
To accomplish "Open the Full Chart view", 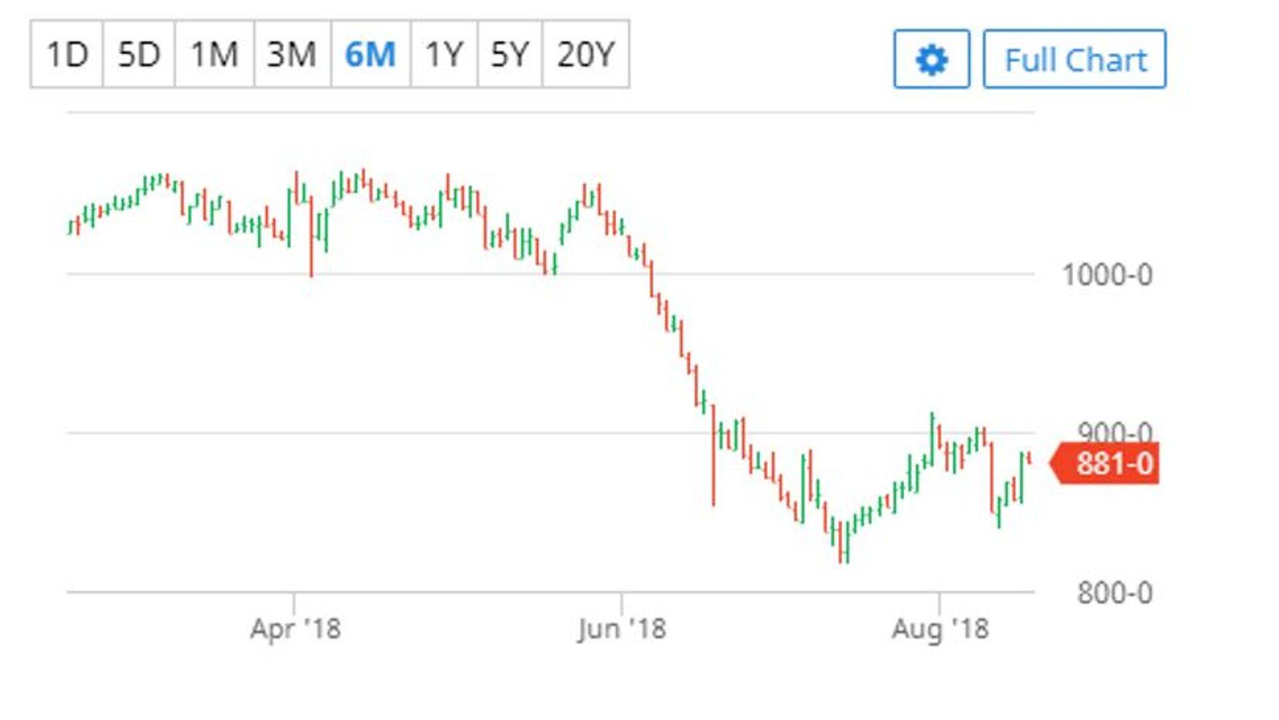I will [x=1074, y=59].
